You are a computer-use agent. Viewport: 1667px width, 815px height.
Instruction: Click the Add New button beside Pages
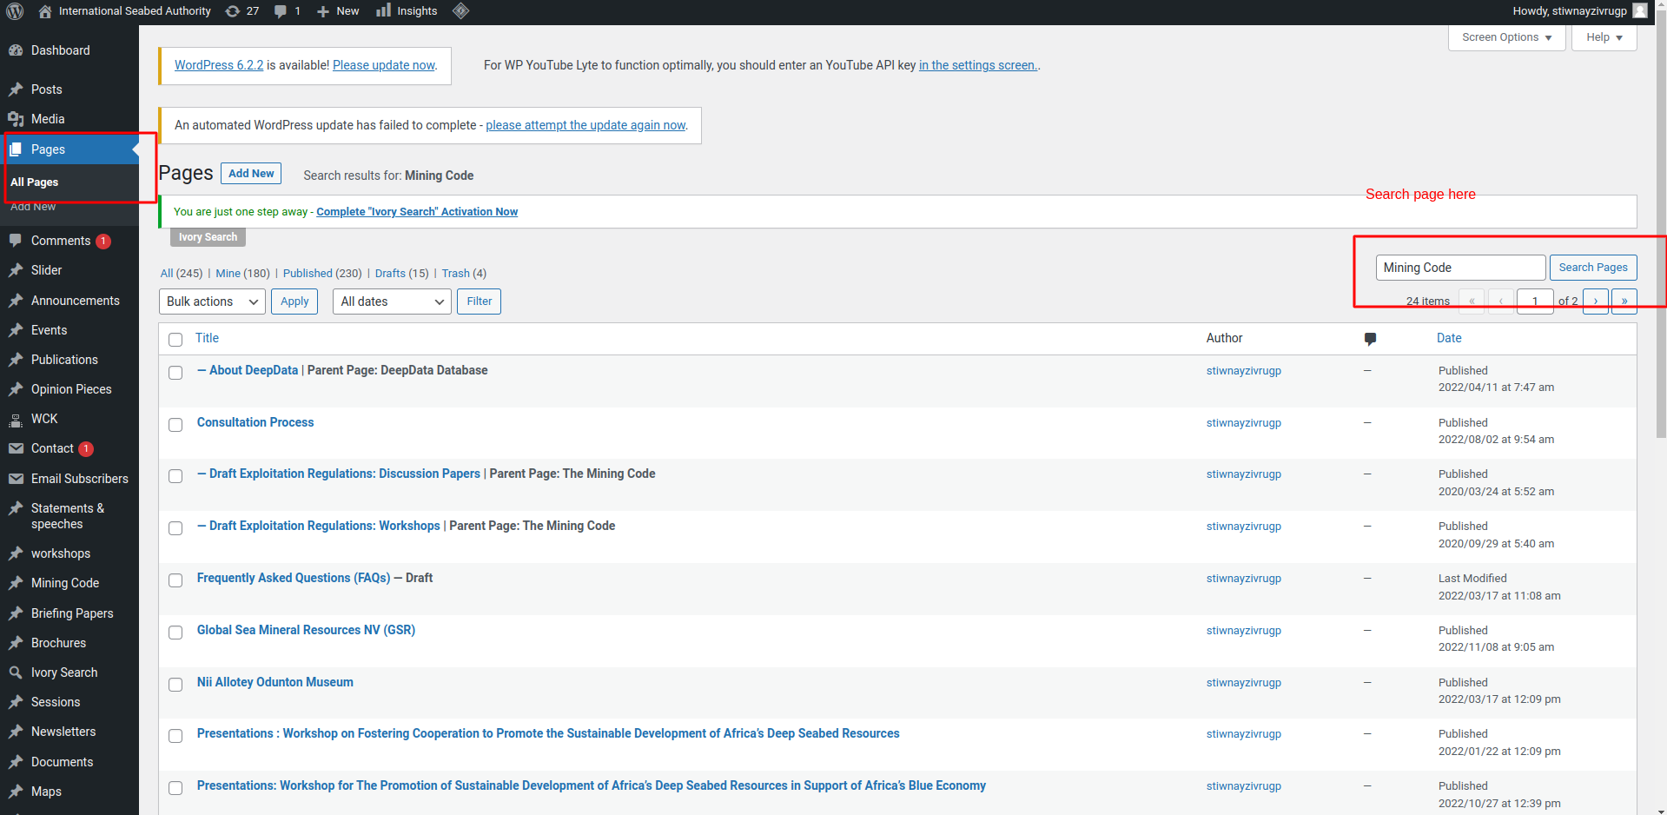pyautogui.click(x=251, y=174)
